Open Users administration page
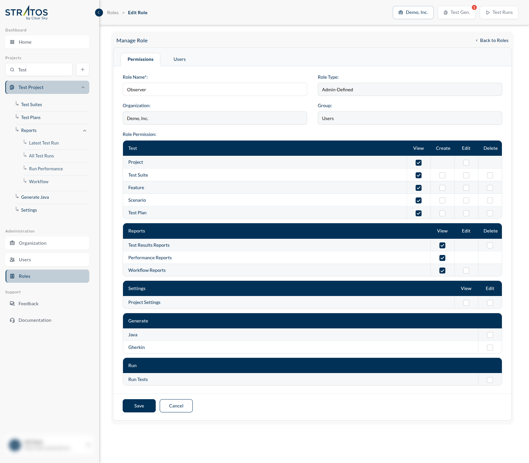 click(47, 260)
